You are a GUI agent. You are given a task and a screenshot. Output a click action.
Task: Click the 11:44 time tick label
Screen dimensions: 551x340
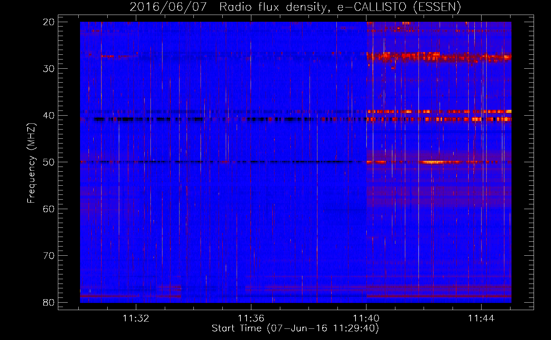pos(481,319)
